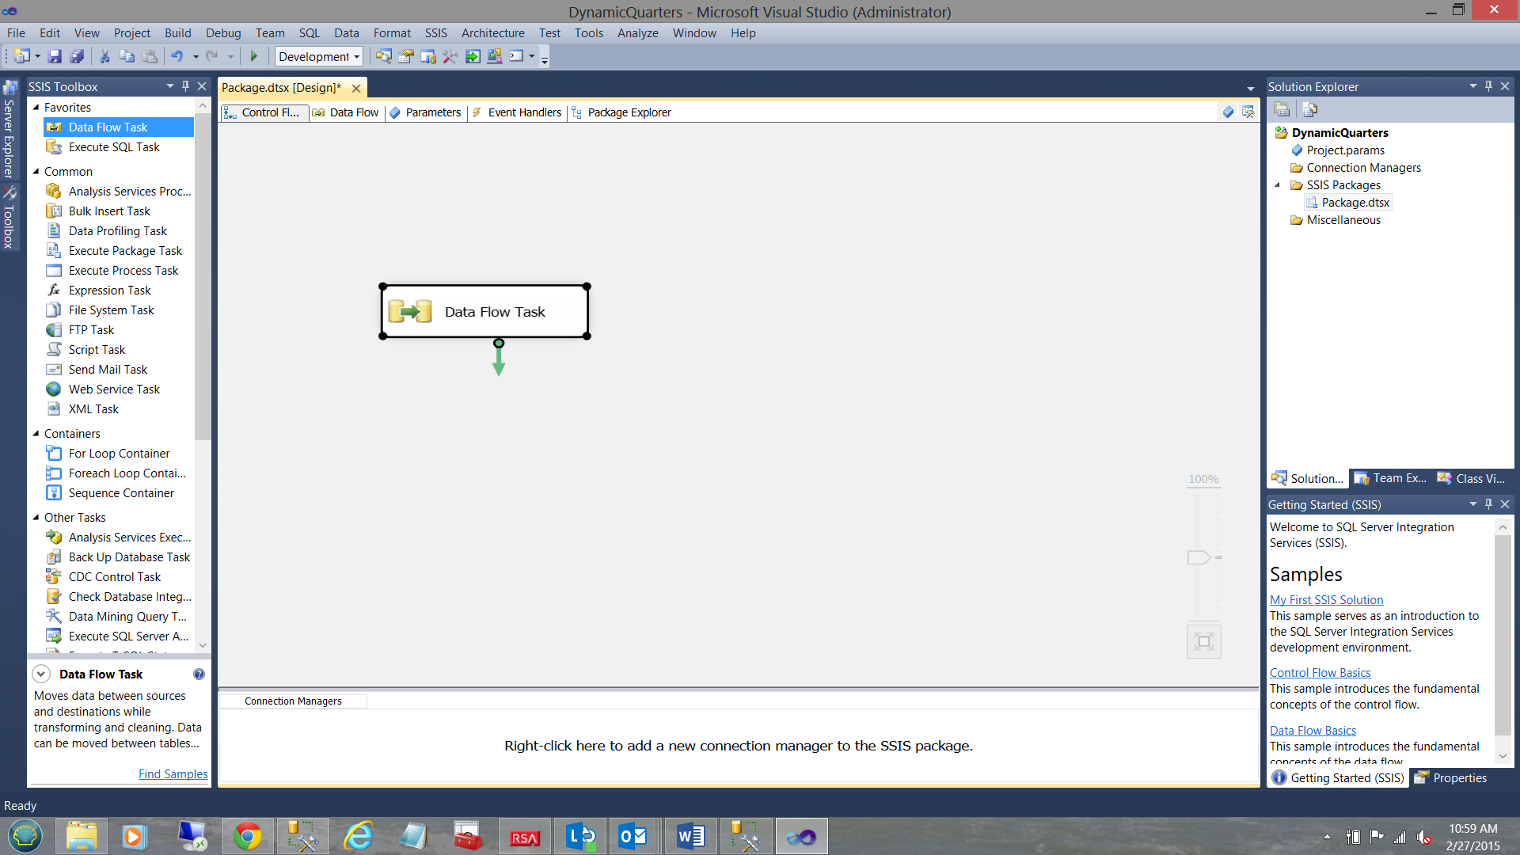Screen dimensions: 1520x855
Task: Collapse the SSIS Packages folder node
Action: point(1277,185)
